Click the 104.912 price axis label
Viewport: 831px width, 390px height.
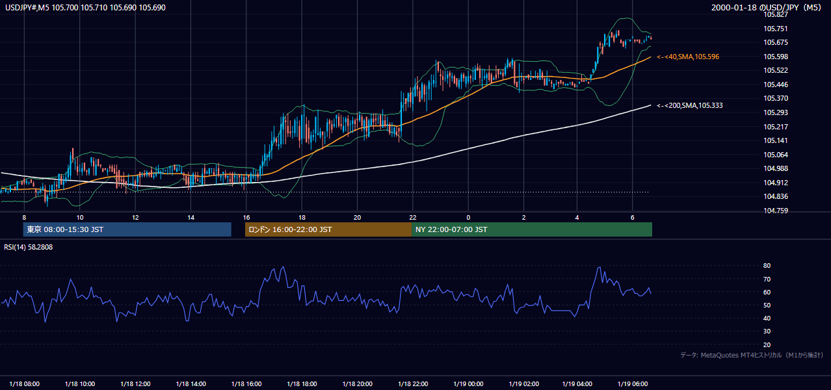click(776, 183)
